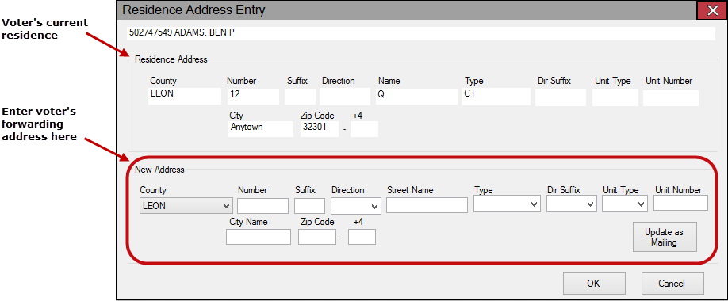Select the New Address +4 field
This screenshot has width=728, height=301.
tap(362, 237)
